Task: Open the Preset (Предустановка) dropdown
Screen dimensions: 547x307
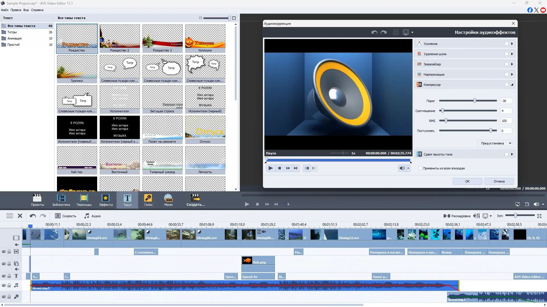Action: coord(495,143)
